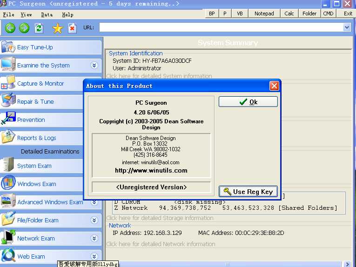This screenshot has width=356, height=267.
Task: Click the green back arrow icon
Action: (x=10, y=28)
